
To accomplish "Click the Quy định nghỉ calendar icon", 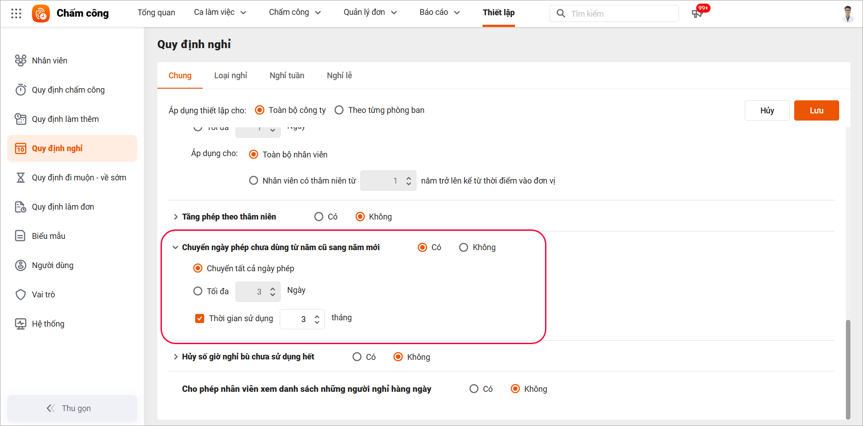I will [x=21, y=148].
